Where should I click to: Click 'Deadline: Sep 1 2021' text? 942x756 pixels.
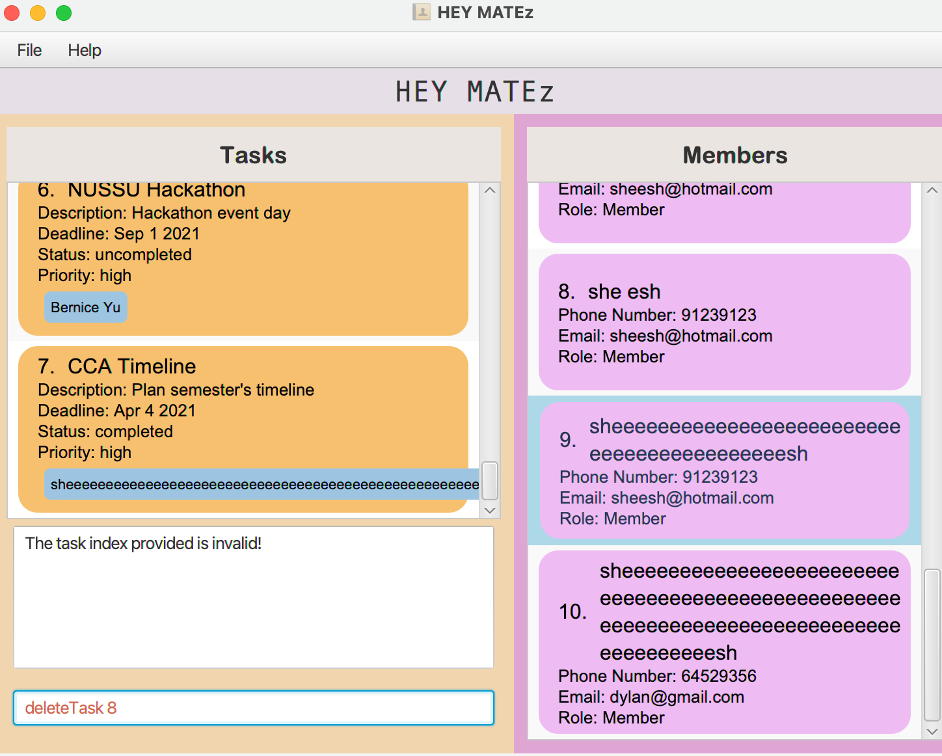[118, 234]
